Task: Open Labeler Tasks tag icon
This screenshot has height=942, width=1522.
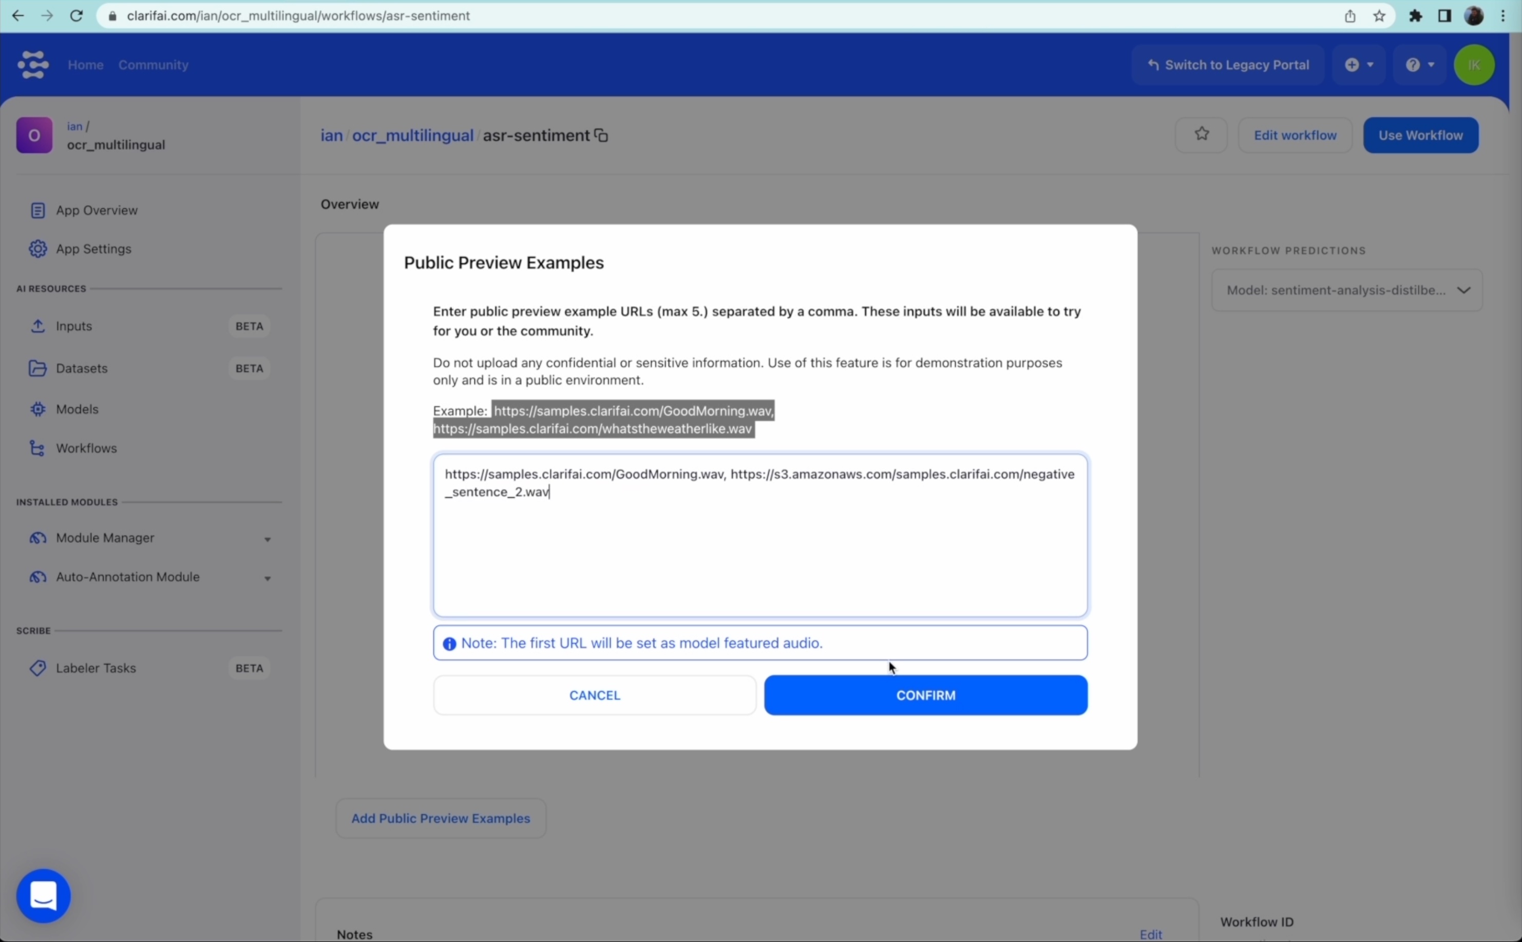Action: [x=37, y=668]
